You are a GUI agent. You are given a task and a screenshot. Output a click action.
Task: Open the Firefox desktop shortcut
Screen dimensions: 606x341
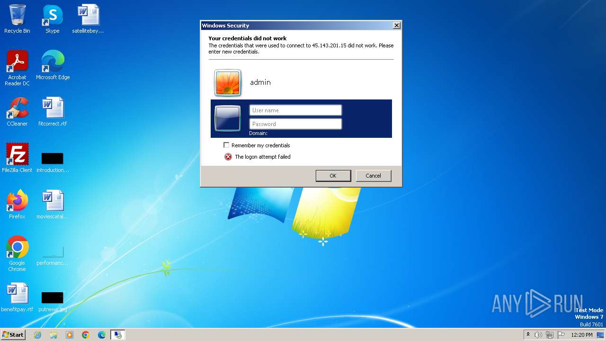point(17,205)
